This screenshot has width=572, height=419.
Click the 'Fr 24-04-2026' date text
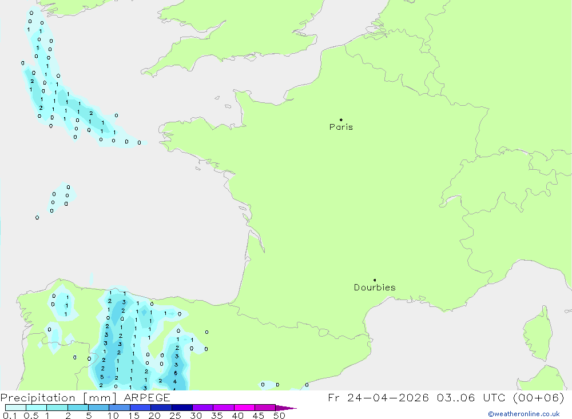378,398
